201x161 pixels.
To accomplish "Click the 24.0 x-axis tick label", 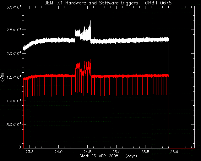I will coord(59,152).
